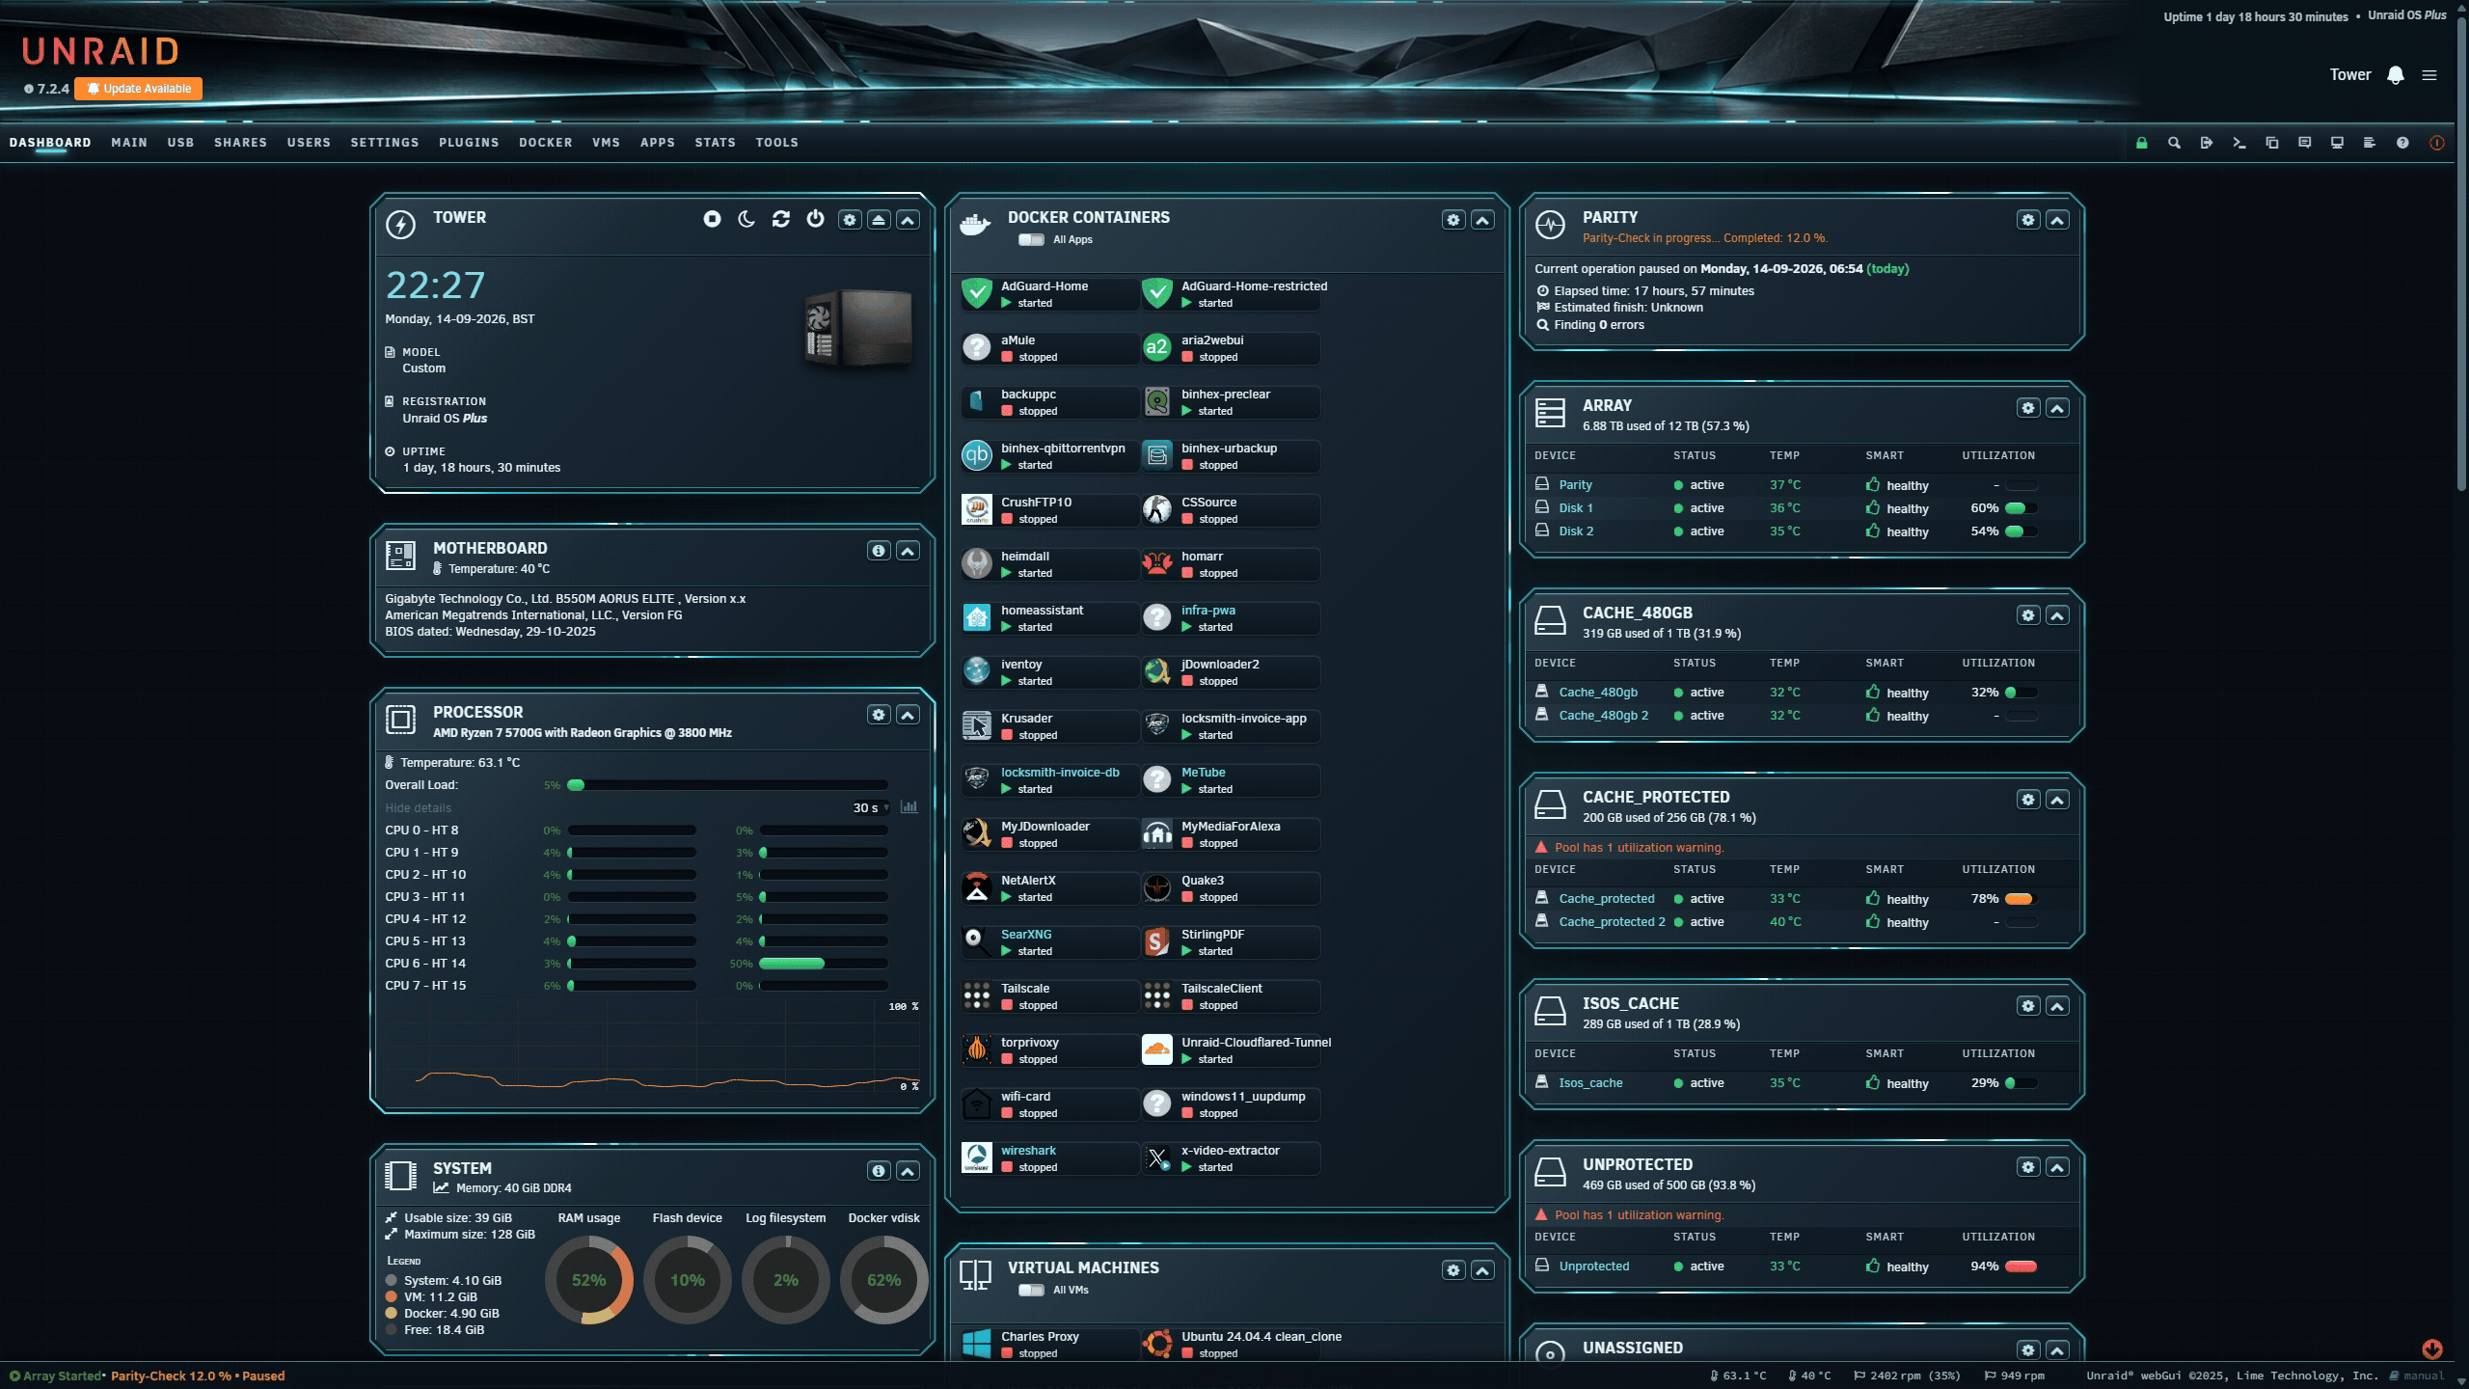Image resolution: width=2469 pixels, height=1389 pixels.
Task: Click the Flash device 10% gauge
Action: point(688,1280)
